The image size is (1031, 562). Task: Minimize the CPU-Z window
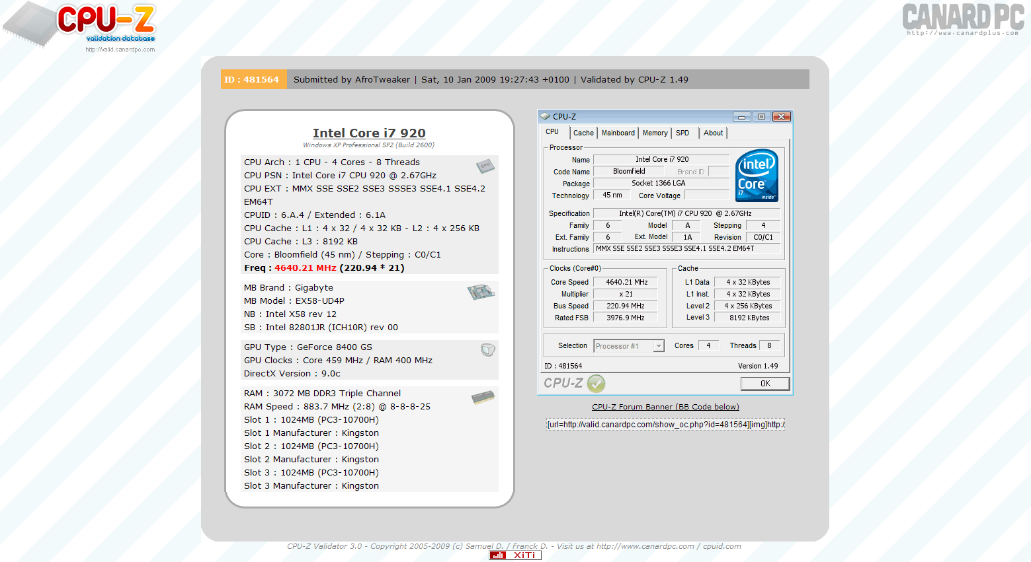coord(741,116)
